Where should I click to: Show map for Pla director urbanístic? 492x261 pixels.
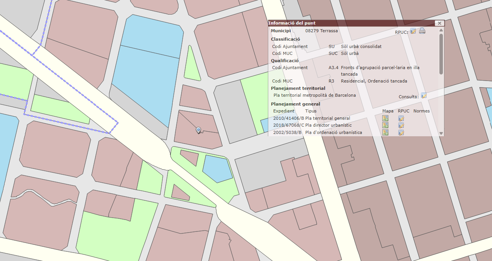point(385,125)
